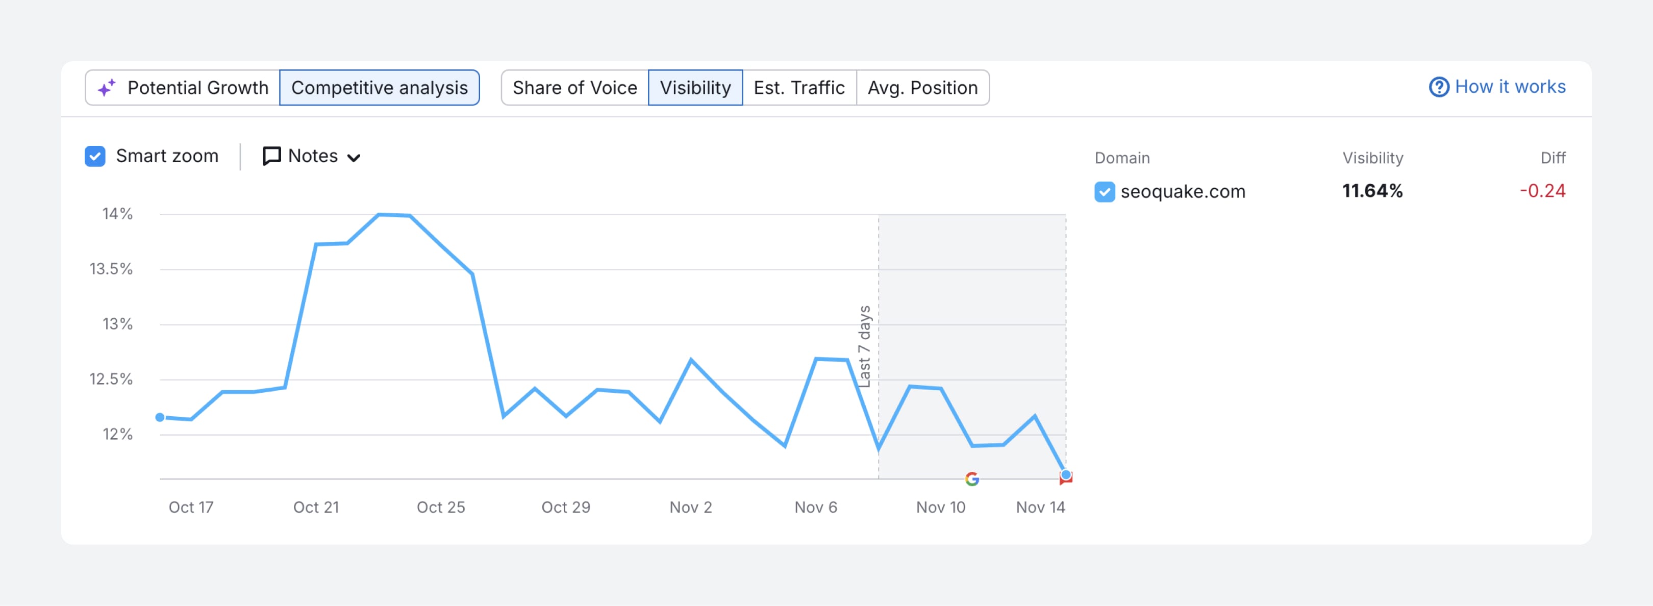Click the seoquake.com domain name

(1182, 192)
